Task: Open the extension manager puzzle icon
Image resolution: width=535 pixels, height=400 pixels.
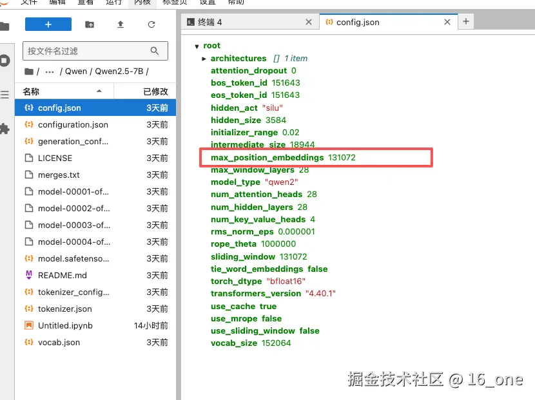Action: coord(5,129)
